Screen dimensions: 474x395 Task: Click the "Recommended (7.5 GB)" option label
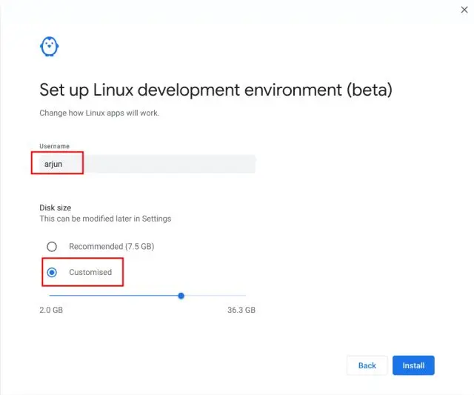point(111,247)
